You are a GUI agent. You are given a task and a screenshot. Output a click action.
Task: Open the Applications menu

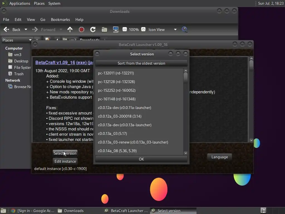click(20, 3)
